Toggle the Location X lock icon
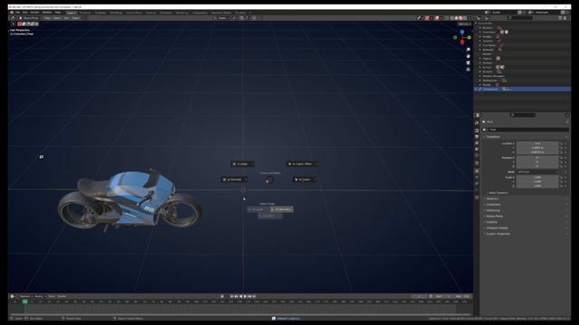The width and height of the screenshot is (579, 325). (561, 144)
